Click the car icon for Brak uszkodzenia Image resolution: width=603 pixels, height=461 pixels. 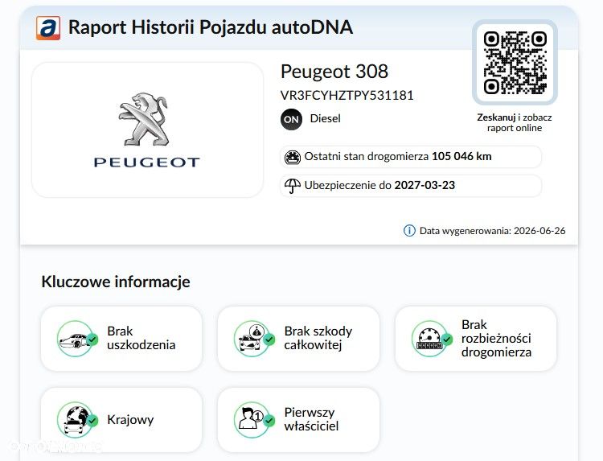click(76, 339)
